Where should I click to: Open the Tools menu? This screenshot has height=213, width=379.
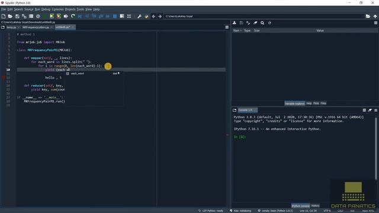81,9
